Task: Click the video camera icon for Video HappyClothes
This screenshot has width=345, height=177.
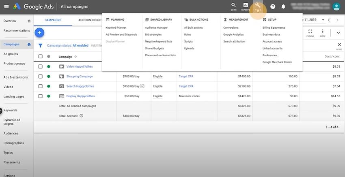Action: tap(62, 66)
